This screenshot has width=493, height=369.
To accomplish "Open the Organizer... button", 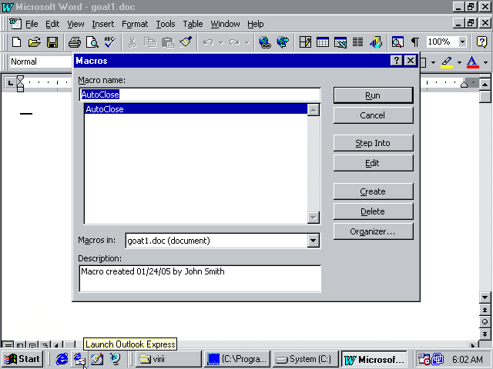I will click(373, 231).
